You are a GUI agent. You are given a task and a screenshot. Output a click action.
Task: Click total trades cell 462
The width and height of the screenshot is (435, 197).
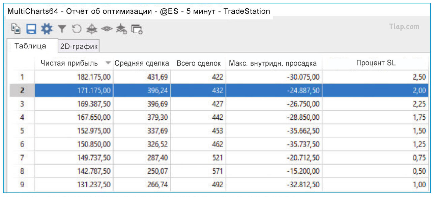[x=198, y=144]
